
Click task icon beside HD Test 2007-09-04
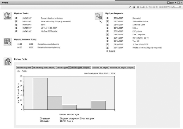coord(16,31)
